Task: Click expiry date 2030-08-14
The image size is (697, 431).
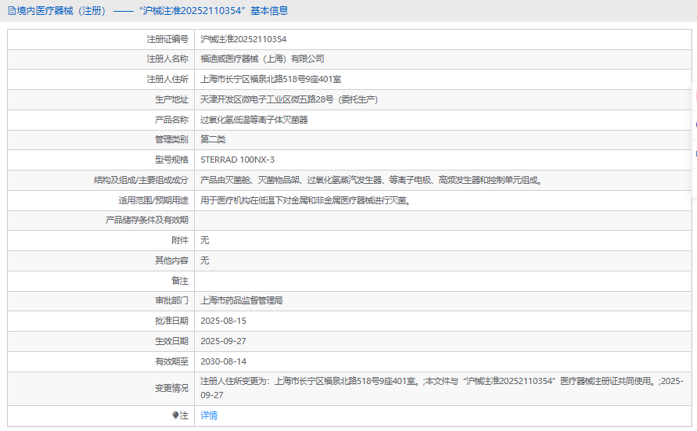Action: (223, 361)
